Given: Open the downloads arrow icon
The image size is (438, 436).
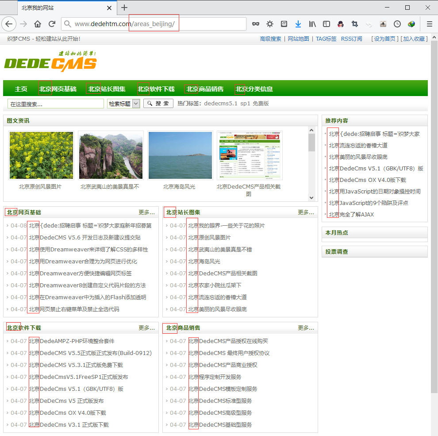Looking at the screenshot, I should (298, 24).
